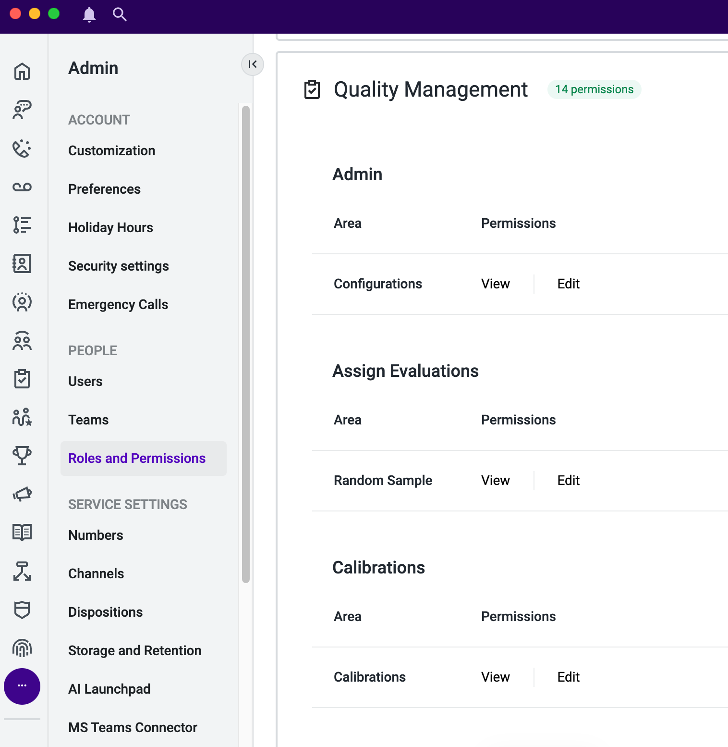The image size is (728, 747).
Task: Click the 14 permissions badge
Action: 595,89
